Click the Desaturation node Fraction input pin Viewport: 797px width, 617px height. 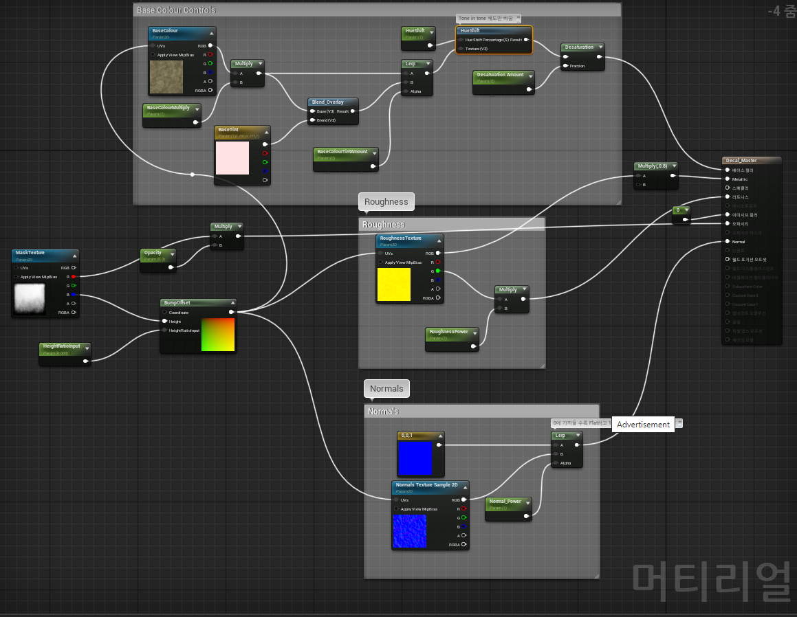[x=565, y=66]
